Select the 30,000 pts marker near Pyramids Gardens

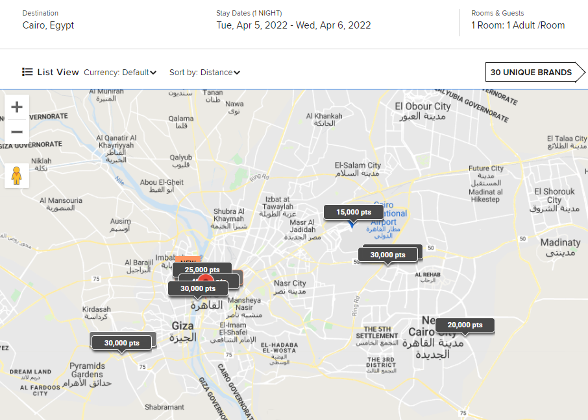click(x=121, y=343)
